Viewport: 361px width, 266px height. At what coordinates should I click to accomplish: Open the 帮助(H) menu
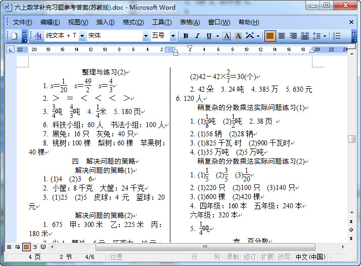point(249,22)
